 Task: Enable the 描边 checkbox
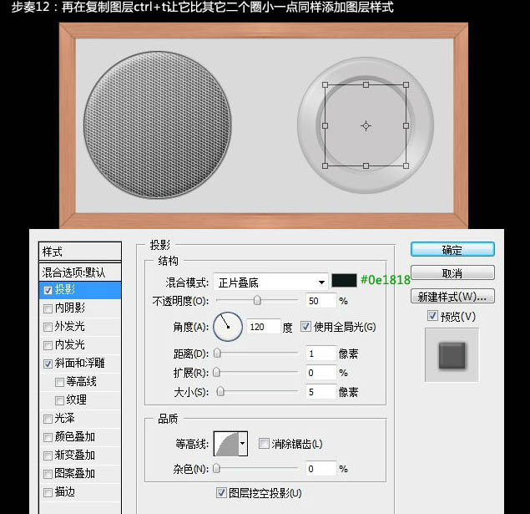point(48,492)
